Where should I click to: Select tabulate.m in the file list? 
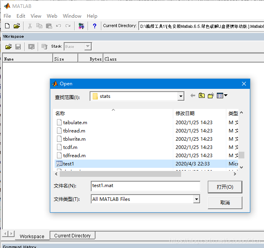[75, 123]
